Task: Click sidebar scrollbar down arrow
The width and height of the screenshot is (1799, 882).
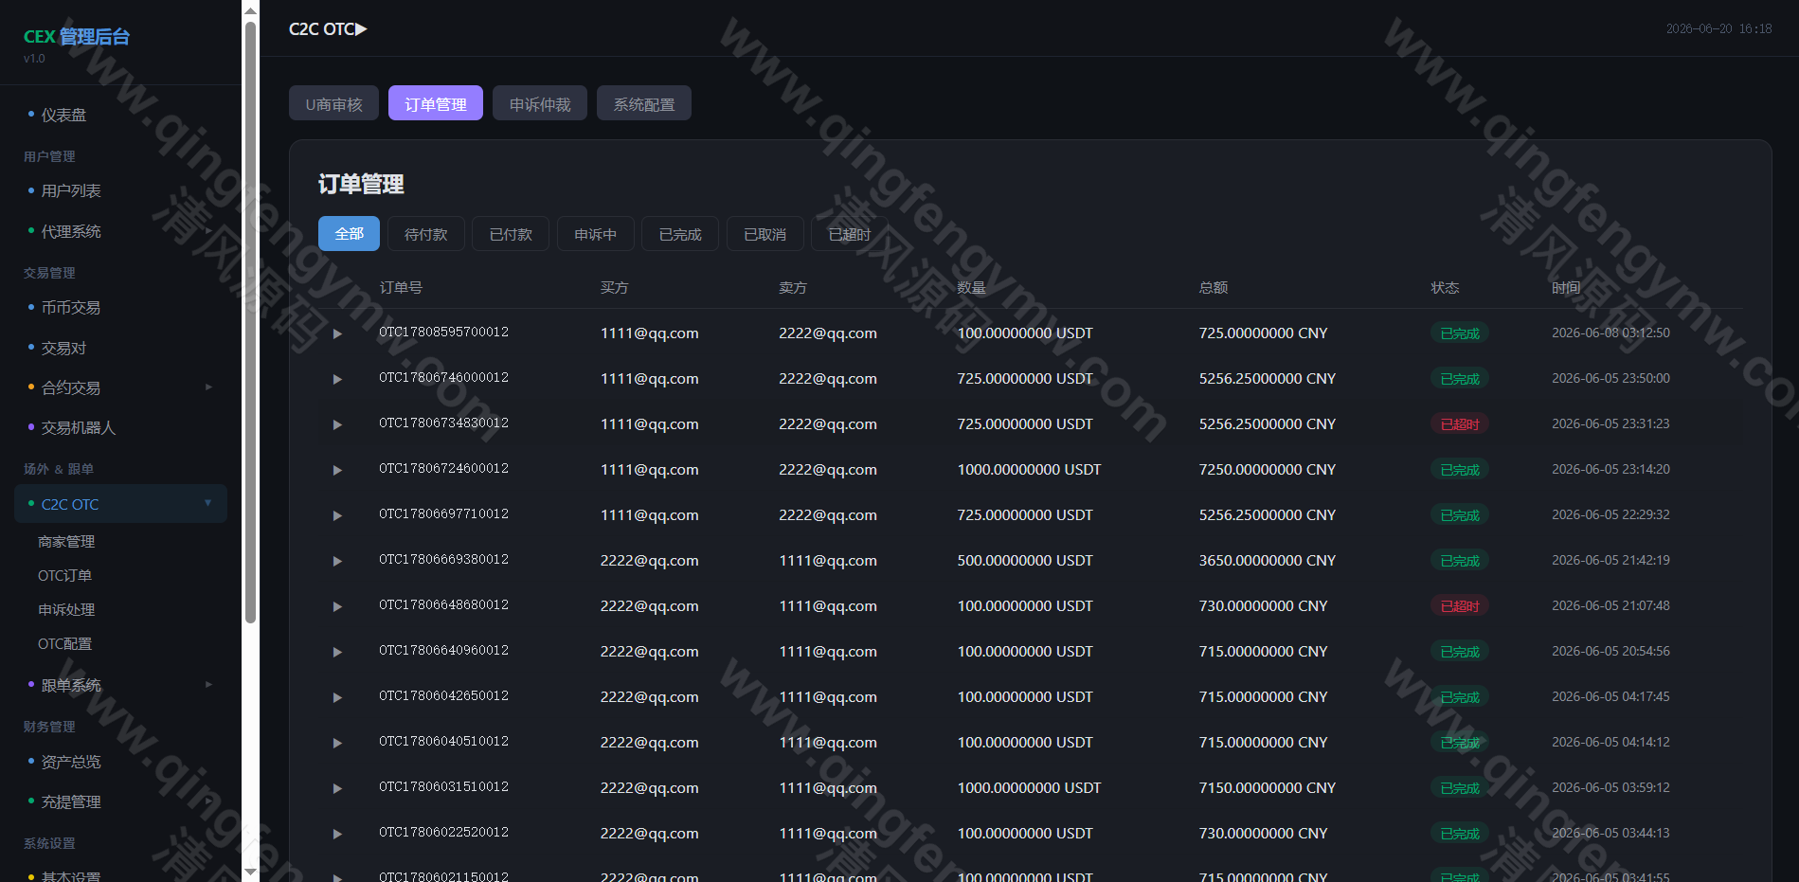Action: 250,872
